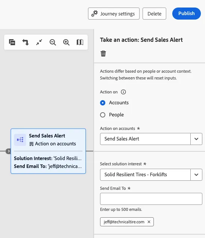Click the node's left connector arrow
This screenshot has height=238, width=205.
[x=9, y=151]
